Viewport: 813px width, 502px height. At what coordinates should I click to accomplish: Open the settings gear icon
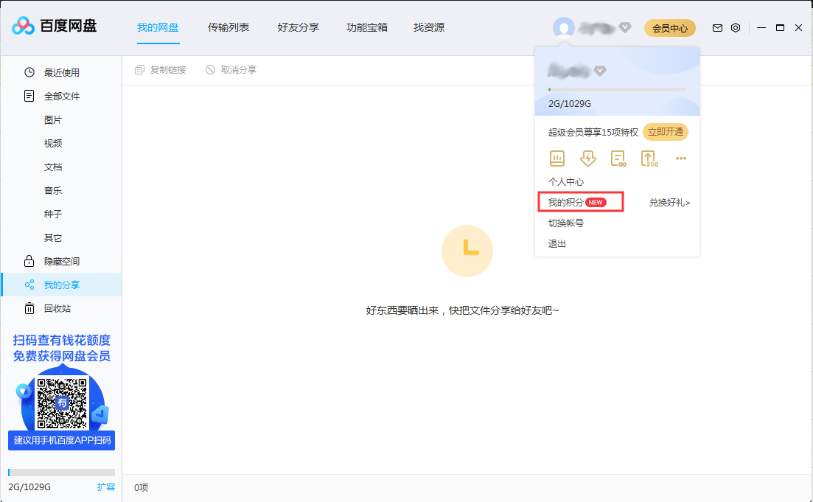coord(735,27)
